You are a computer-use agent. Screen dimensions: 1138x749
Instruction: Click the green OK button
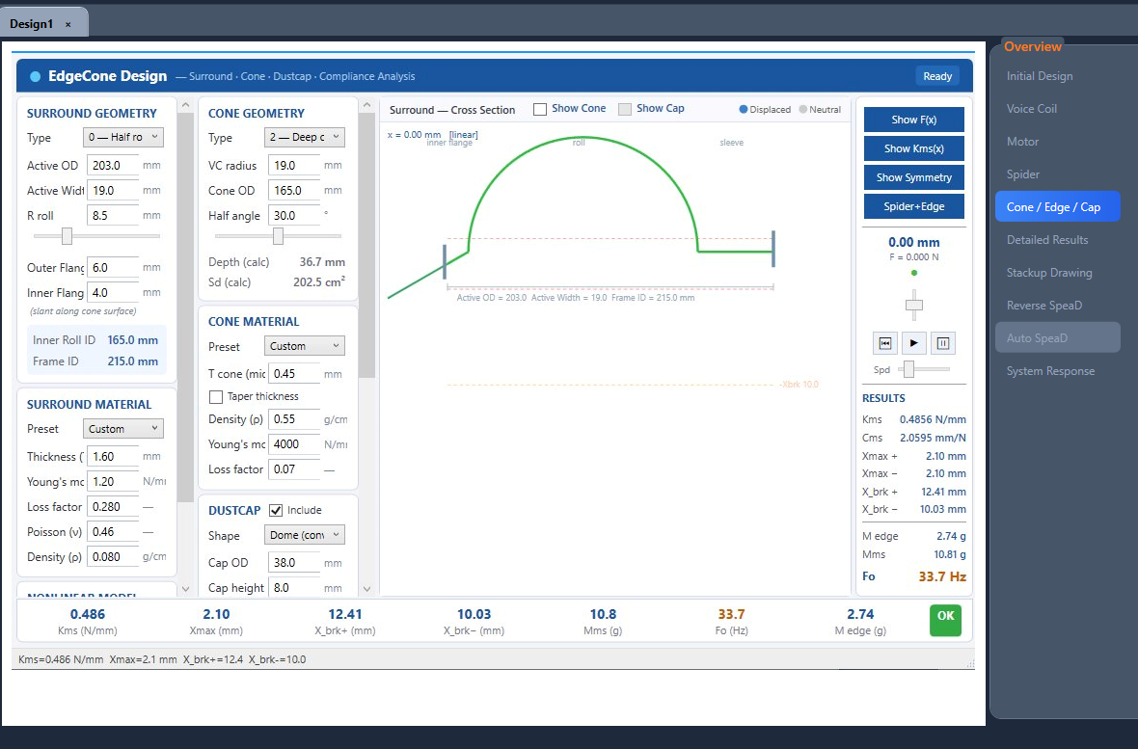coord(945,621)
